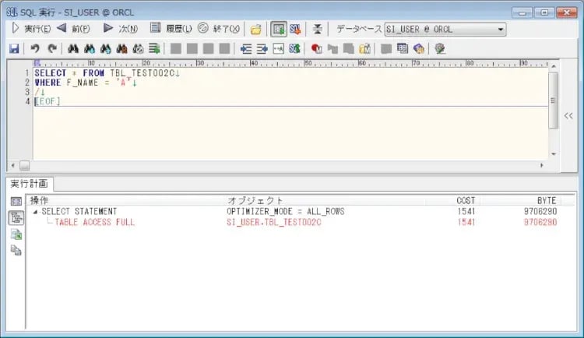Image resolution: width=584 pixels, height=338 pixels.
Task: Expand side panel with the << chevron
Action: (x=568, y=115)
